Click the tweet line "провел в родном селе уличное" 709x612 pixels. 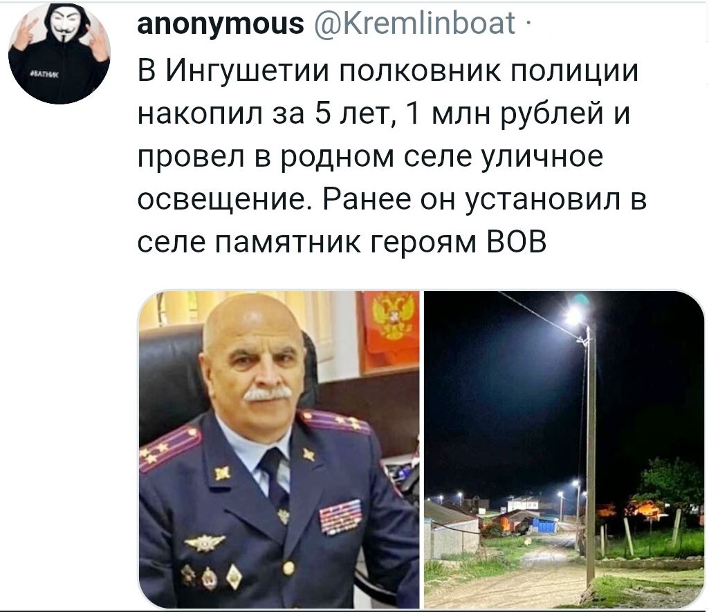click(x=370, y=156)
